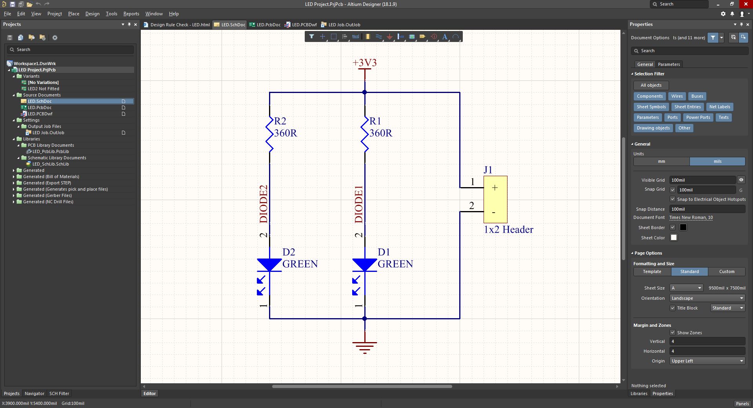Switch units to mm

[x=661, y=161]
